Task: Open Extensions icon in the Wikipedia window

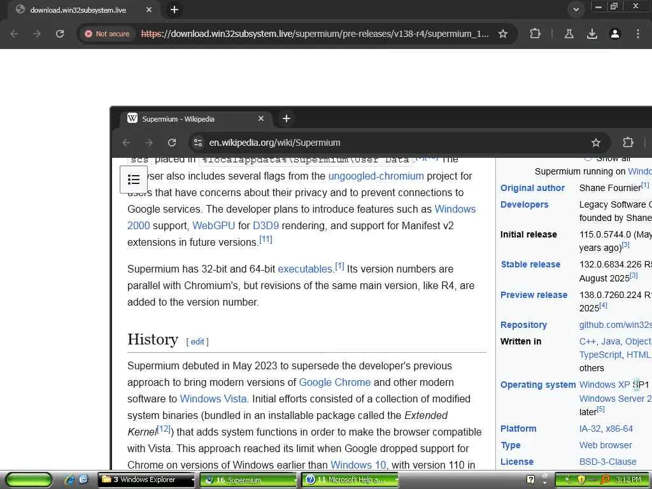Action: pos(628,143)
